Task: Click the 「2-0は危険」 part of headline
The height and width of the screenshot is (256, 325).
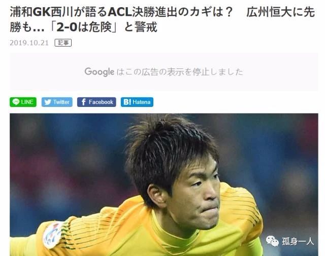Action: click(x=84, y=27)
